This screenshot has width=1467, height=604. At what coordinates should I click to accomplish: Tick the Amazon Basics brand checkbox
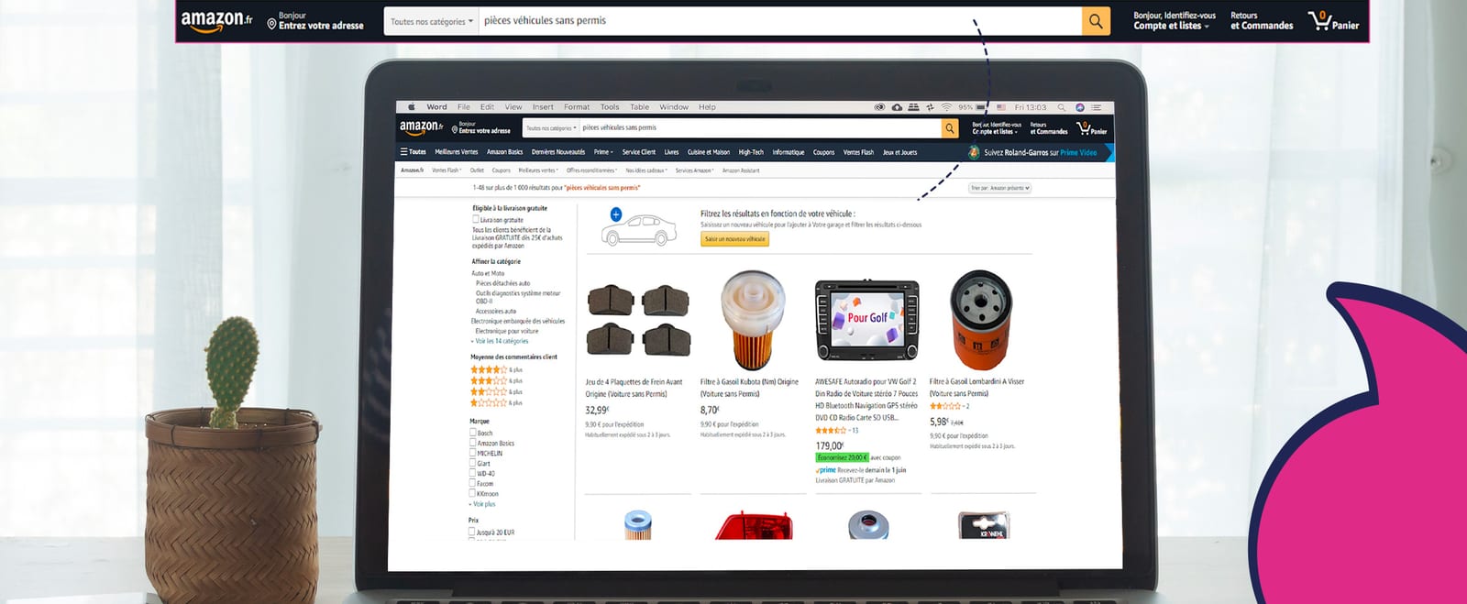coord(473,443)
